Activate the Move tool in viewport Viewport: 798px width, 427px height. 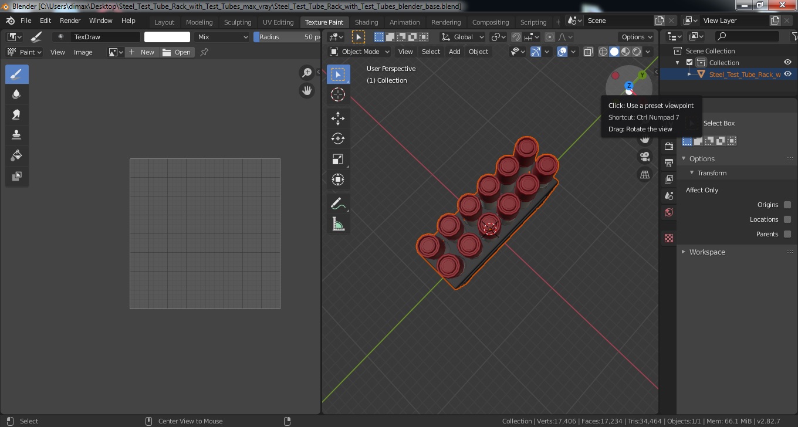point(338,118)
